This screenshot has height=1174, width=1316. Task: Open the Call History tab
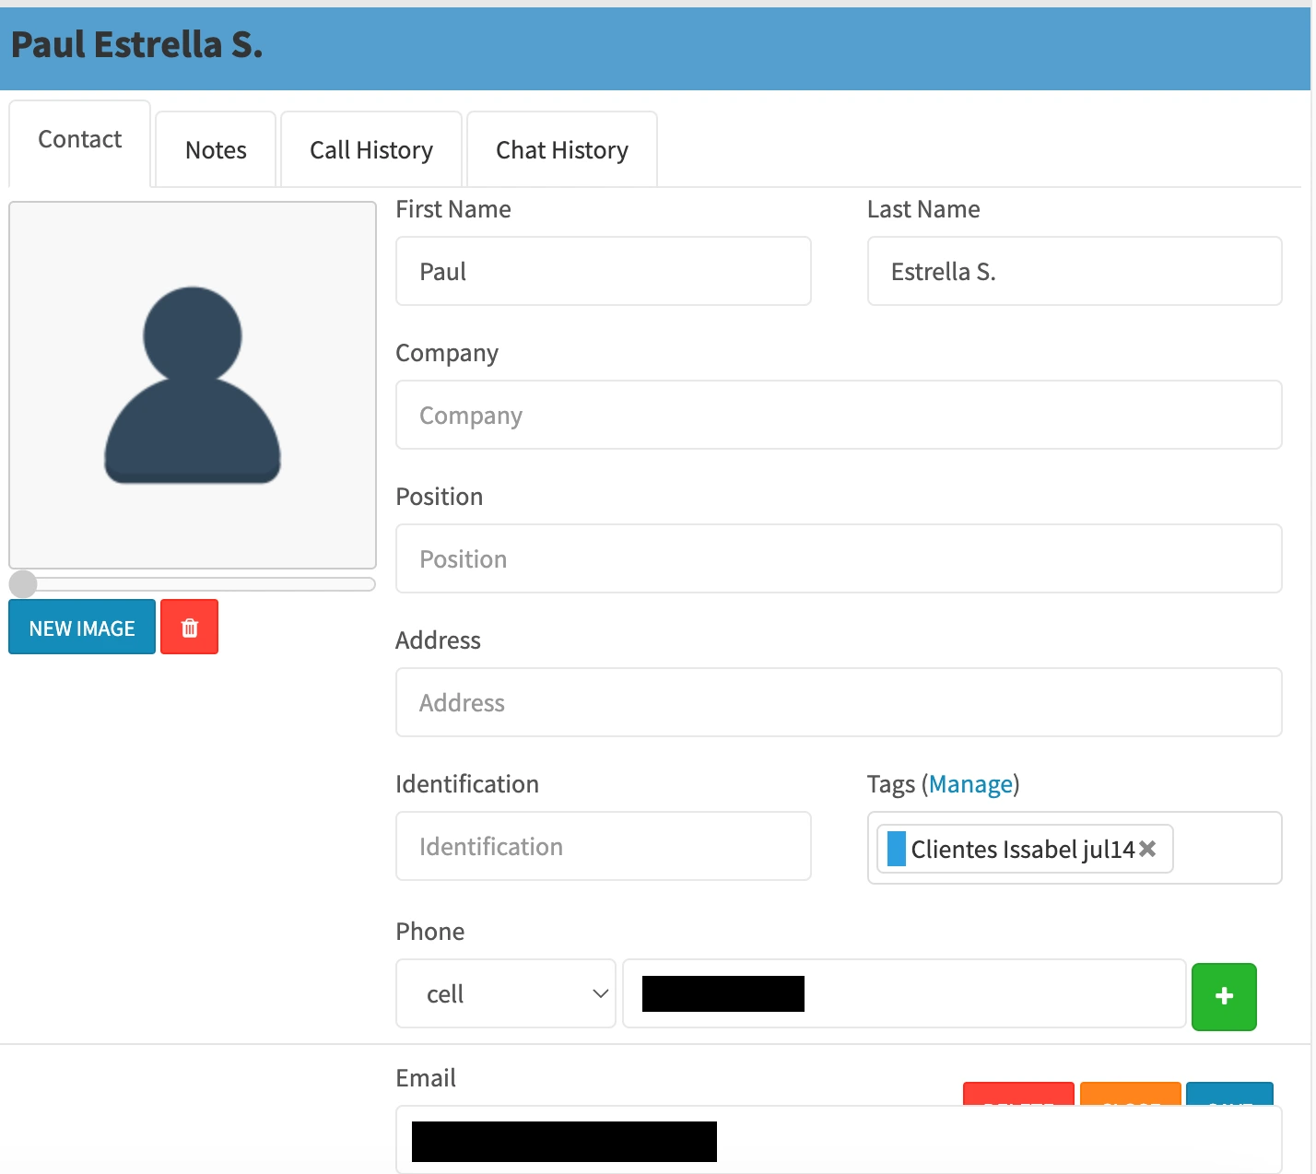(x=370, y=150)
